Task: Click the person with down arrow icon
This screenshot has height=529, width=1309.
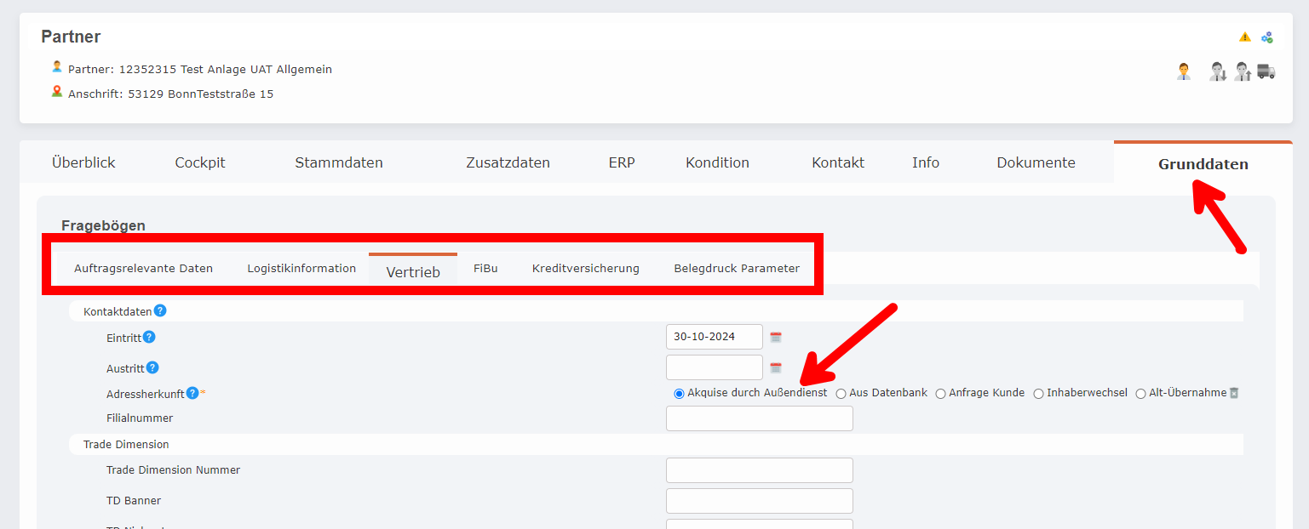Action: pos(1218,71)
